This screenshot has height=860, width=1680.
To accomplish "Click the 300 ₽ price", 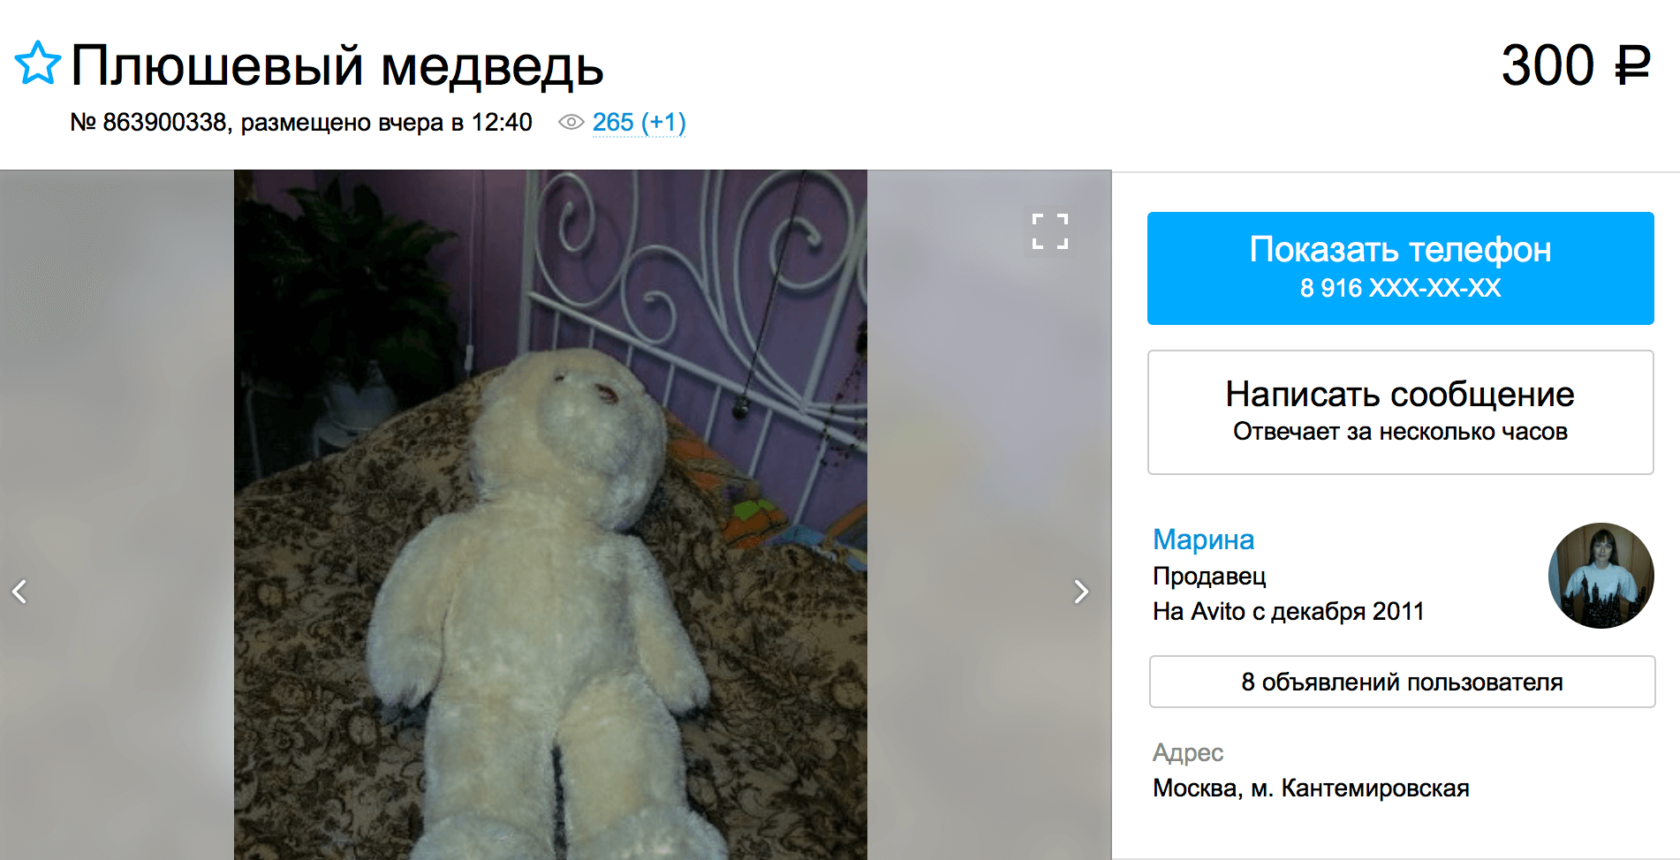I will [x=1576, y=65].
